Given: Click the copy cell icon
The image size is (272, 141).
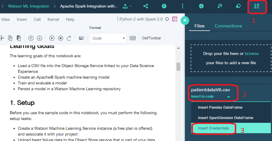Looking at the screenshot, I should click(10, 38).
